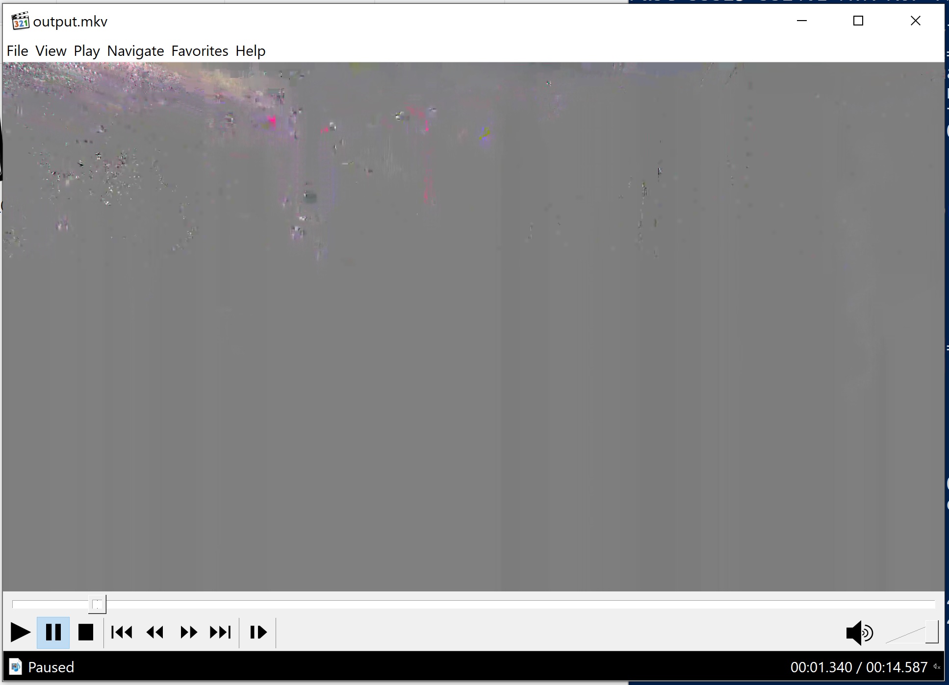Screen dimensions: 949x685
Task: Open the Navigate menu
Action: (x=135, y=51)
